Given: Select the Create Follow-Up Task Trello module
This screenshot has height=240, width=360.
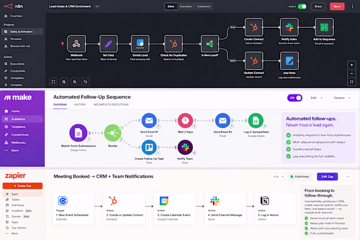Looking at the screenshot, I should click(x=149, y=147).
